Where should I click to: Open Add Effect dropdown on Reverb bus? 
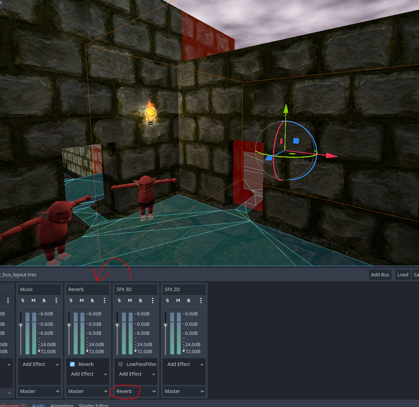88,374
